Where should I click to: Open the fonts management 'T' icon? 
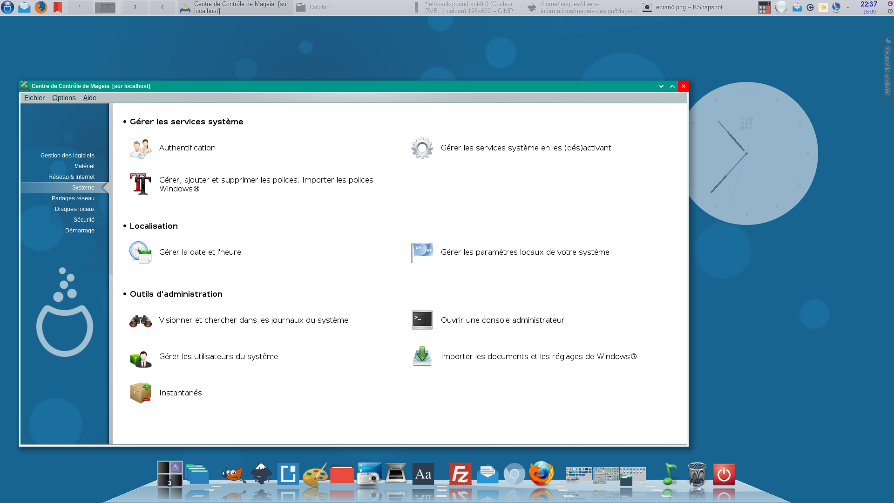pyautogui.click(x=141, y=184)
